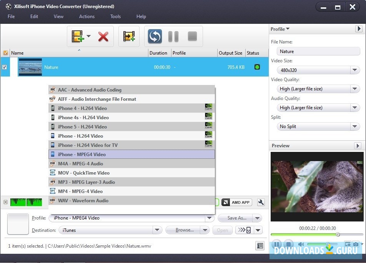This screenshot has width=366, height=263.
Task: Toggle the select-all checkbox in Name column header
Action: tap(5, 53)
